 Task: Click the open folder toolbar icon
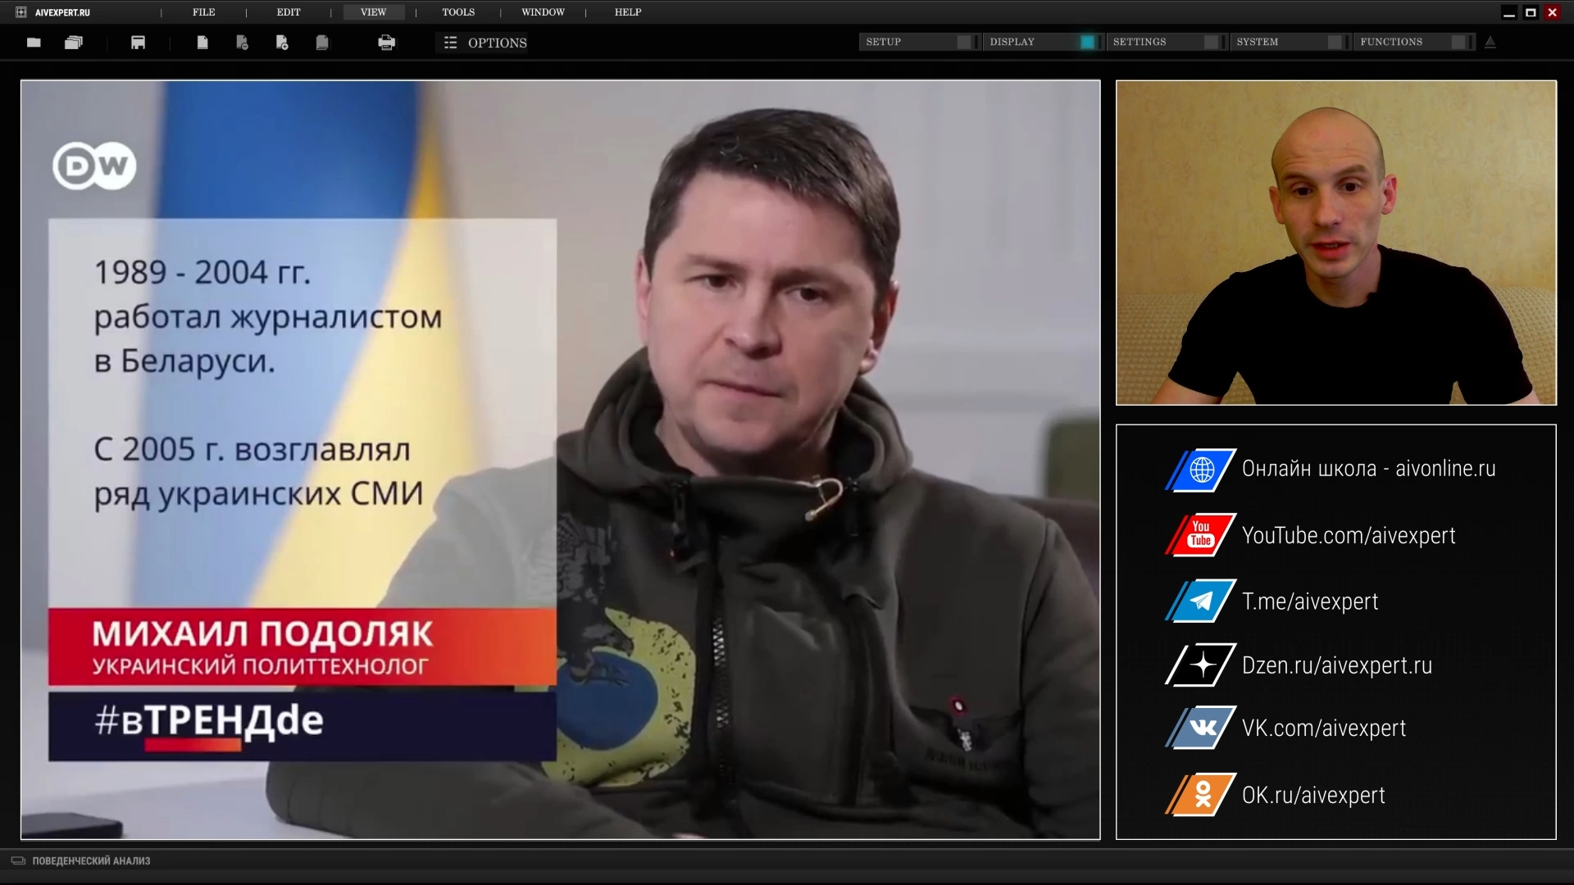point(34,43)
